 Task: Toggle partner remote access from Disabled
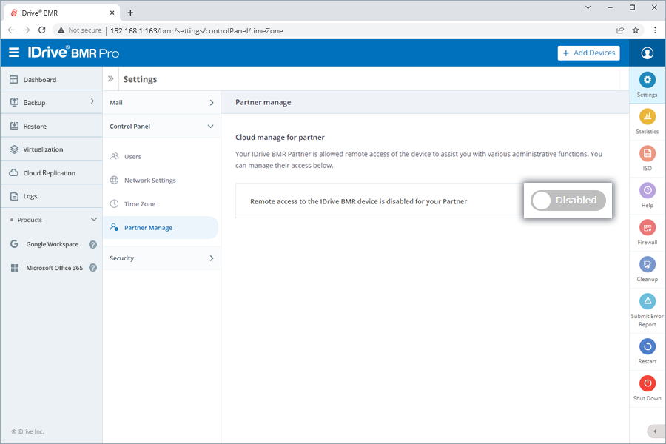click(568, 201)
